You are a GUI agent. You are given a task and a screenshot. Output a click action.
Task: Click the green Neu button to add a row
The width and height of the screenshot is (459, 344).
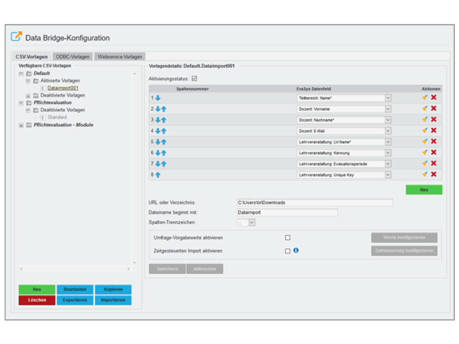[x=424, y=190]
